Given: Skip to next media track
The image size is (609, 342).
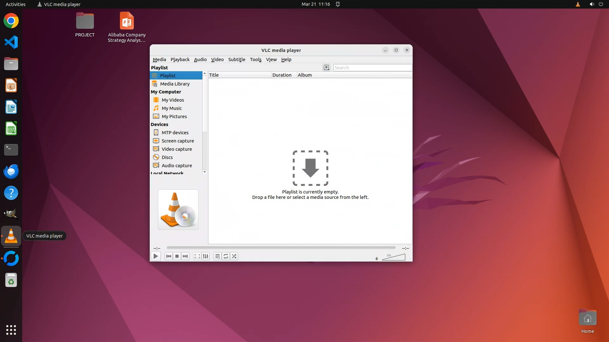Looking at the screenshot, I should [x=185, y=256].
